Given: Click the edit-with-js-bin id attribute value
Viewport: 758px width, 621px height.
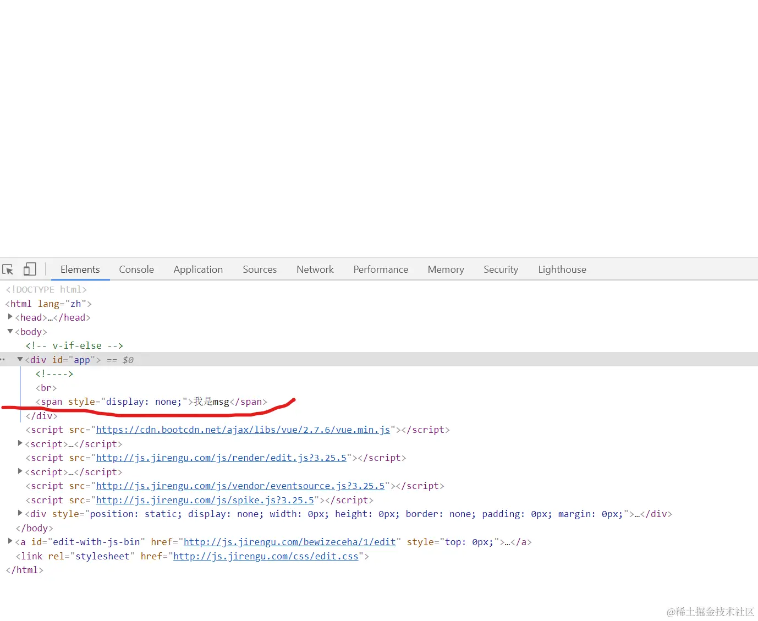Looking at the screenshot, I should [96, 542].
